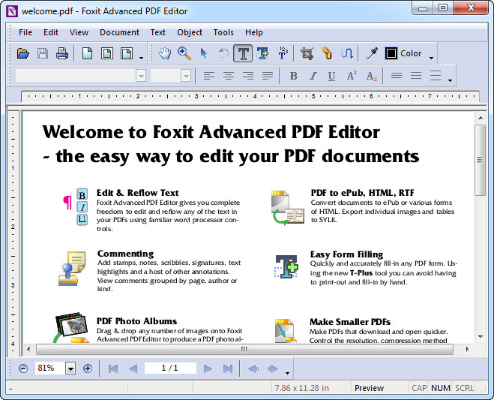Open the Color dropdown arrow
Image resolution: width=494 pixels, height=400 pixels.
tap(431, 56)
